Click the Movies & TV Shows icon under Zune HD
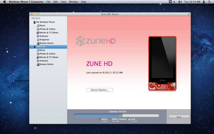 [x=38, y=57]
